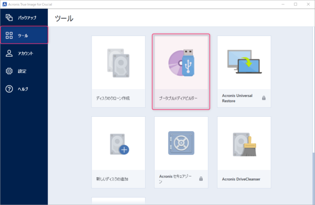Image resolution: width=315 pixels, height=205 pixels.
Task: Open the アカウント sidebar section
Action: (x=24, y=53)
